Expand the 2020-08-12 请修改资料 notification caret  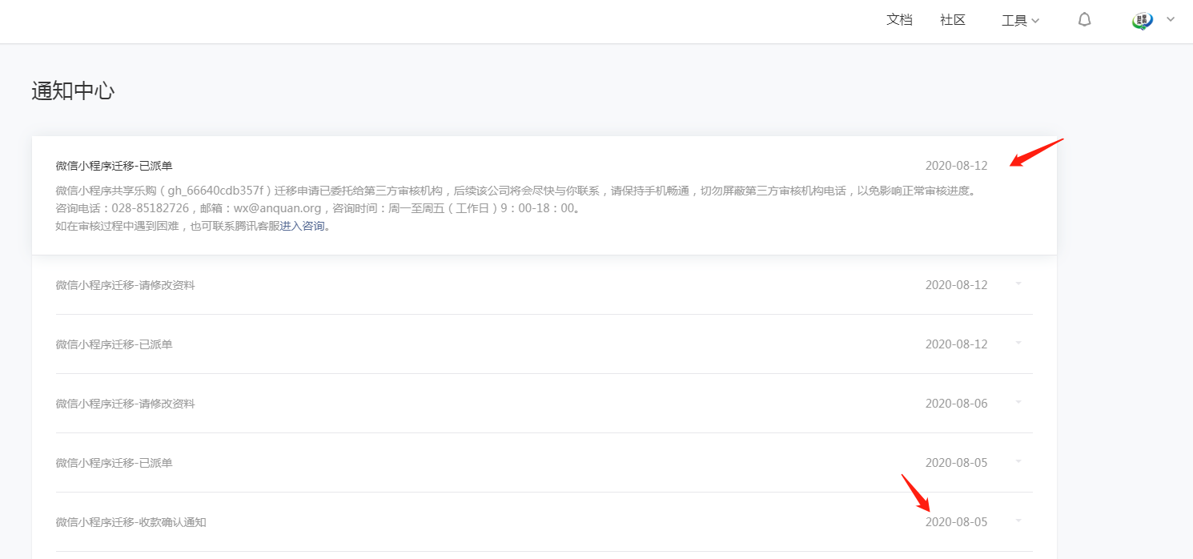coord(1018,284)
